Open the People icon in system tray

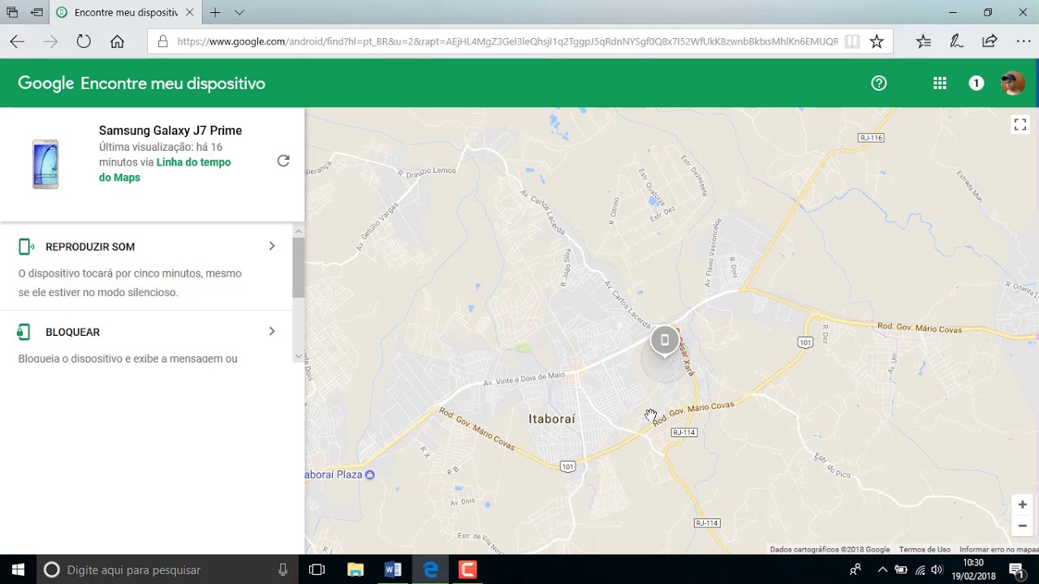[856, 569]
